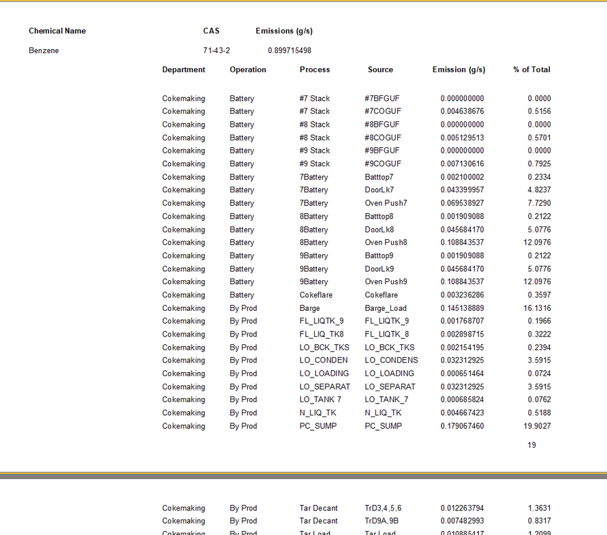
Task: Select total emissions value 0.899715498
Action: pyautogui.click(x=290, y=50)
